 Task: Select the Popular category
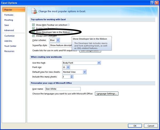[x=14, y=10]
